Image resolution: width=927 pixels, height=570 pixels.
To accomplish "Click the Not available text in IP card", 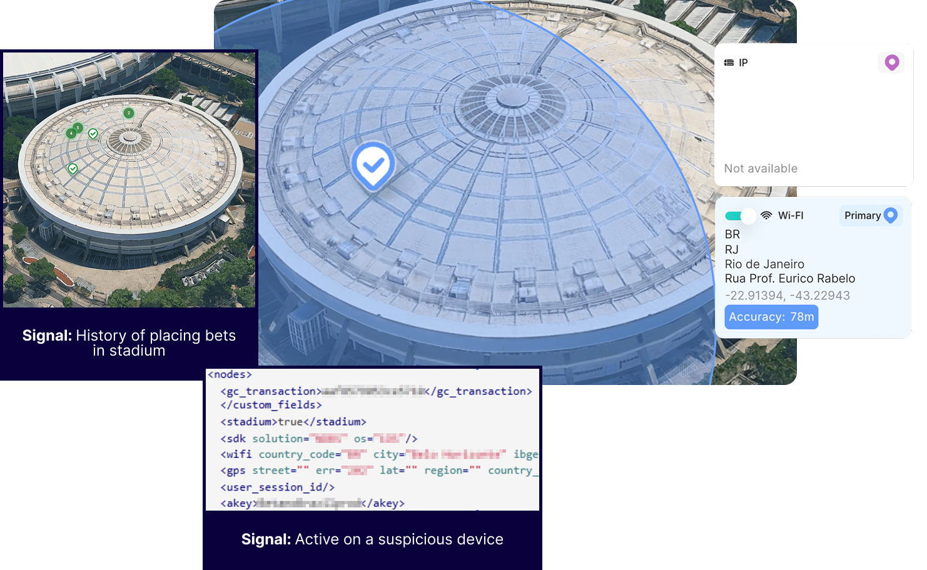I will coord(761,169).
